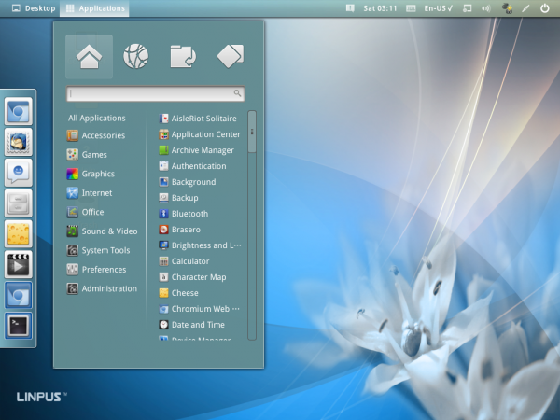560x420 pixels.
Task: Select the Accessories category
Action: pyautogui.click(x=96, y=135)
